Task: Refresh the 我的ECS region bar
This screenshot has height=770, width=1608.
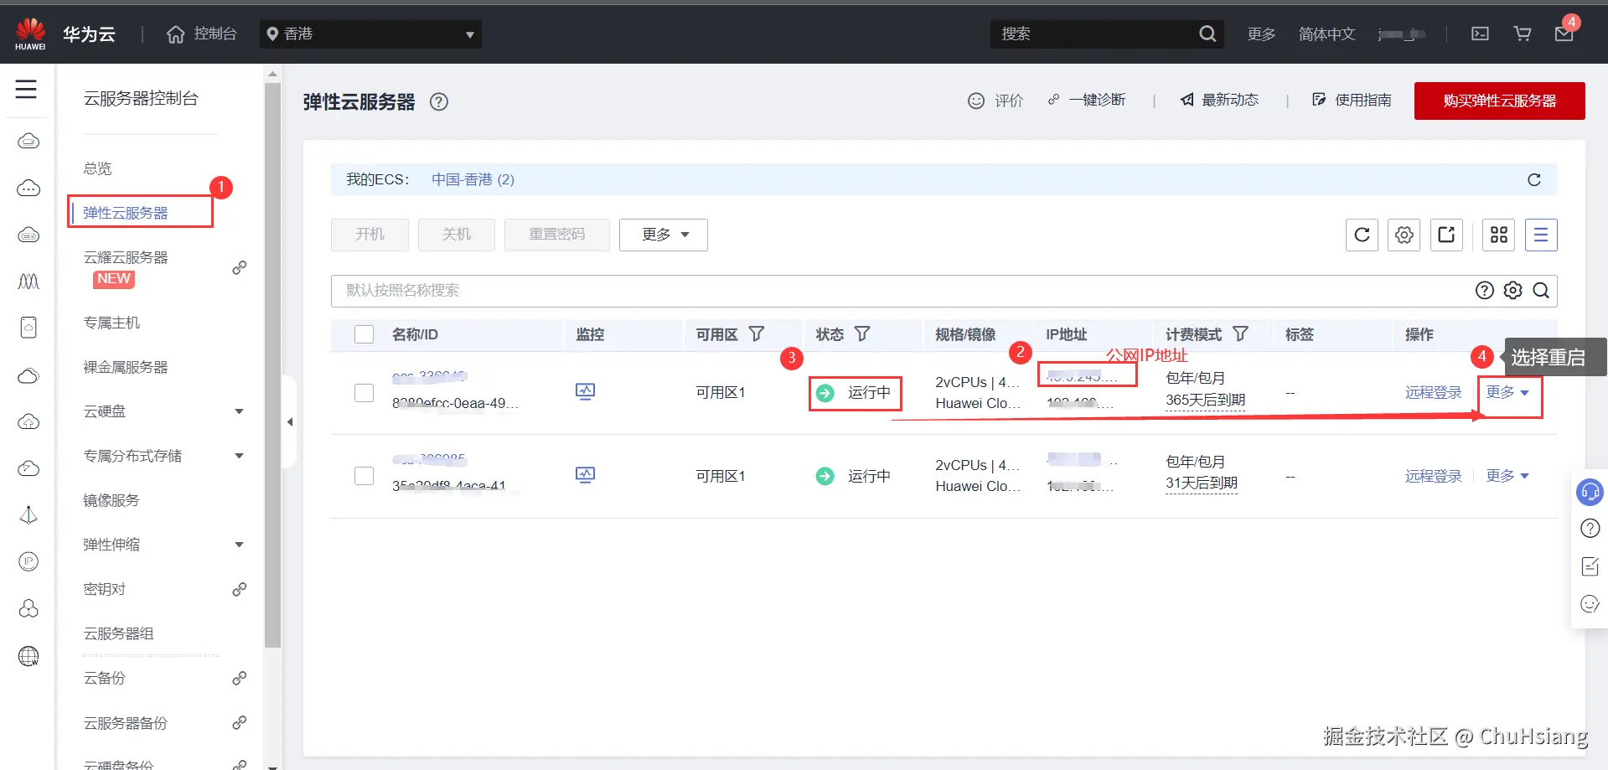Action: [x=1533, y=179]
